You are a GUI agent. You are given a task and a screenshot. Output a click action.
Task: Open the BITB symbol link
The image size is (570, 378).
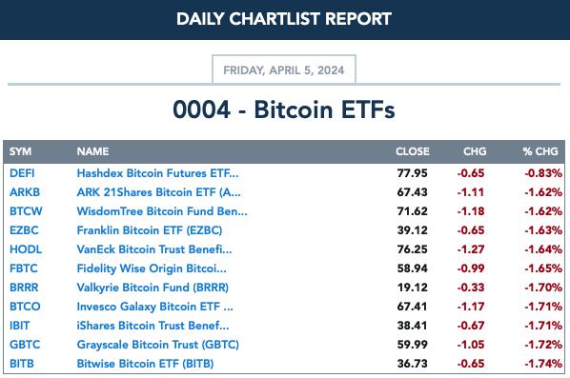(x=22, y=364)
